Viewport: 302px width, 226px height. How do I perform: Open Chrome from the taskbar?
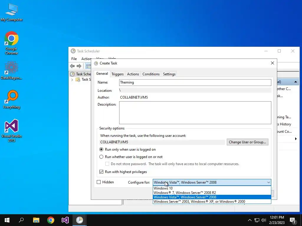click(51, 220)
